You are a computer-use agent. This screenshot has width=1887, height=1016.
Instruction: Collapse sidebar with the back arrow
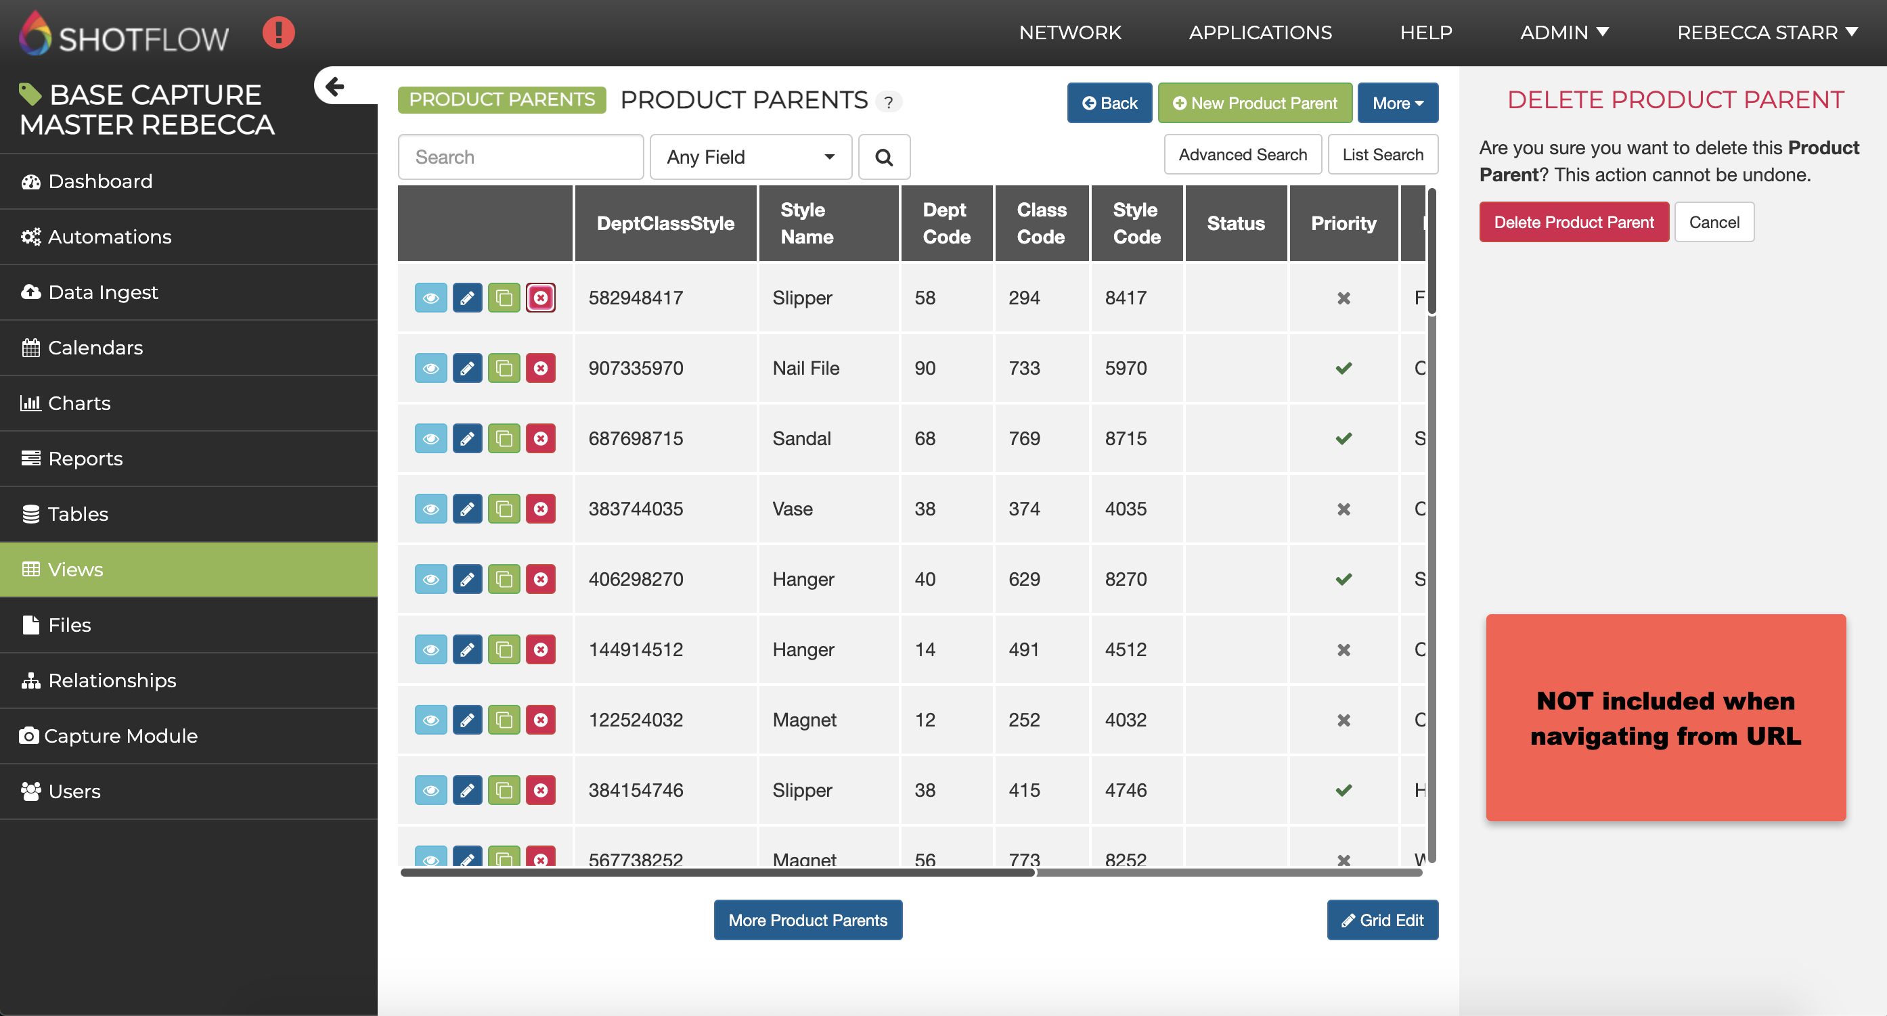(335, 87)
